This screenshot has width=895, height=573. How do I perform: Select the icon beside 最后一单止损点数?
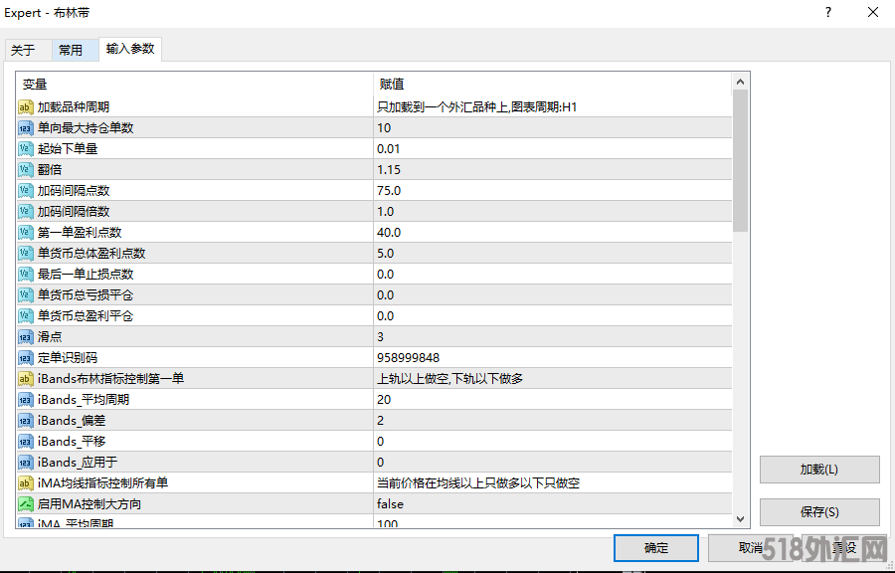point(26,274)
